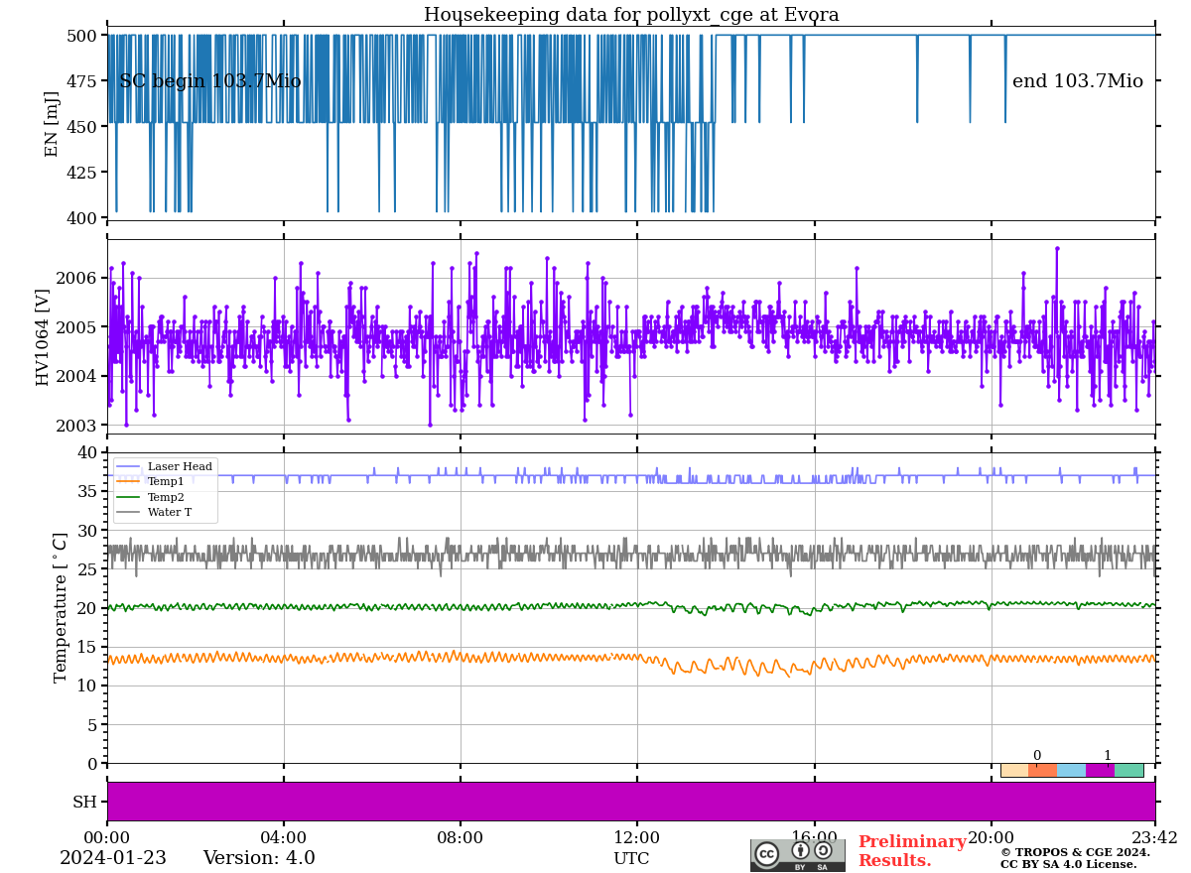Click the 'Preliminary Results.' red text
Screen dimensions: 1191x873
(x=912, y=851)
